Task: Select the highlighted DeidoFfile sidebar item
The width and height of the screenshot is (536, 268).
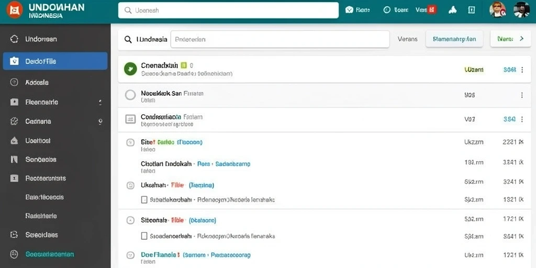Action: [x=55, y=61]
